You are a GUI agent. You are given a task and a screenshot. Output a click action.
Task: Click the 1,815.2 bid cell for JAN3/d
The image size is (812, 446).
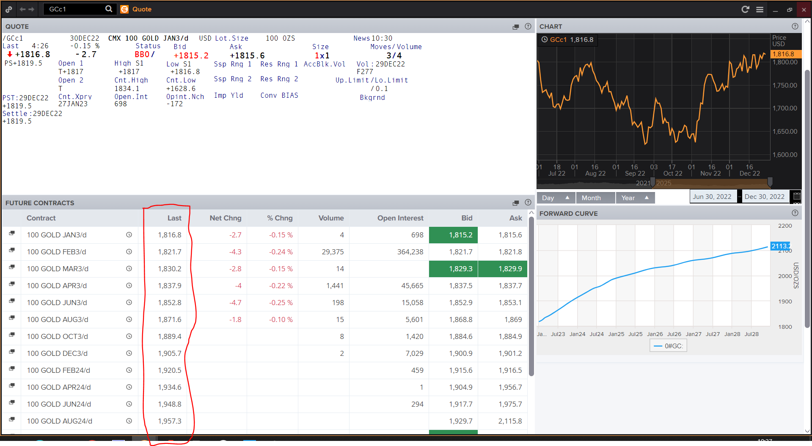pyautogui.click(x=453, y=235)
